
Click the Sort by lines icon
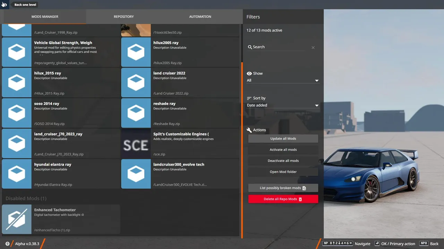249,98
